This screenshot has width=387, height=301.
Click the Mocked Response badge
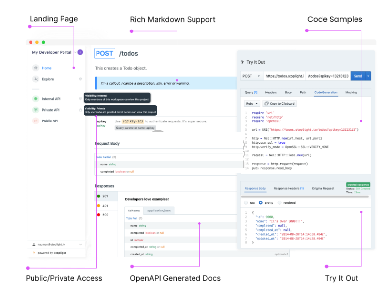coord(358,185)
